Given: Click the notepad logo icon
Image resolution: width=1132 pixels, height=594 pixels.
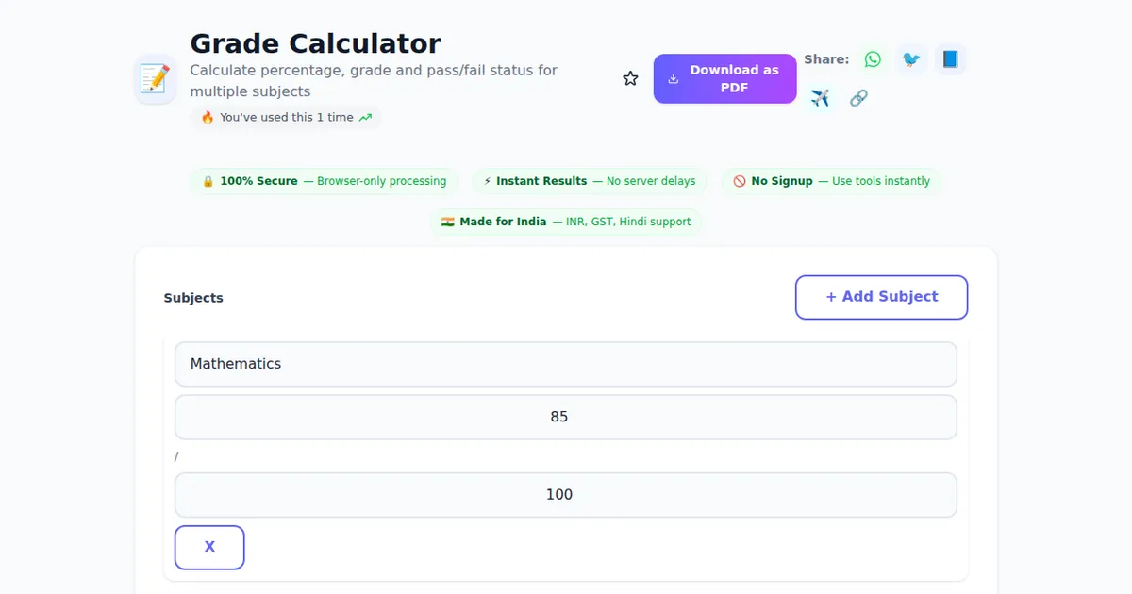Looking at the screenshot, I should point(156,79).
